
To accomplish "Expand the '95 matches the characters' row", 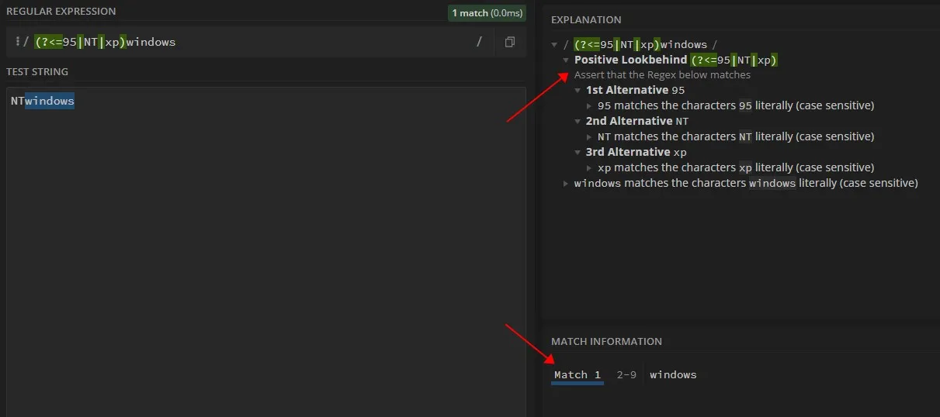I will click(589, 106).
